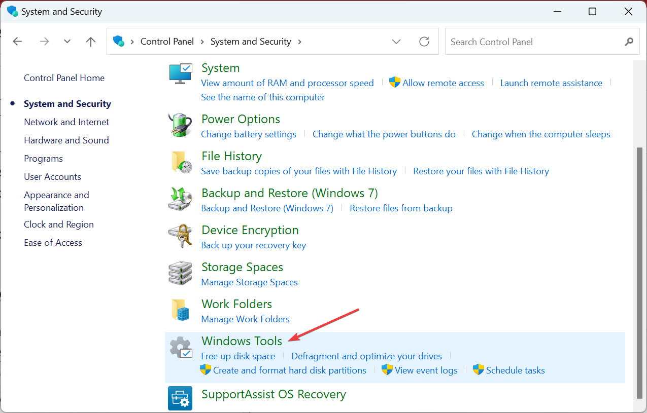Click Control Panel in the breadcrumb
Image resolution: width=647 pixels, height=413 pixels.
pyautogui.click(x=167, y=42)
